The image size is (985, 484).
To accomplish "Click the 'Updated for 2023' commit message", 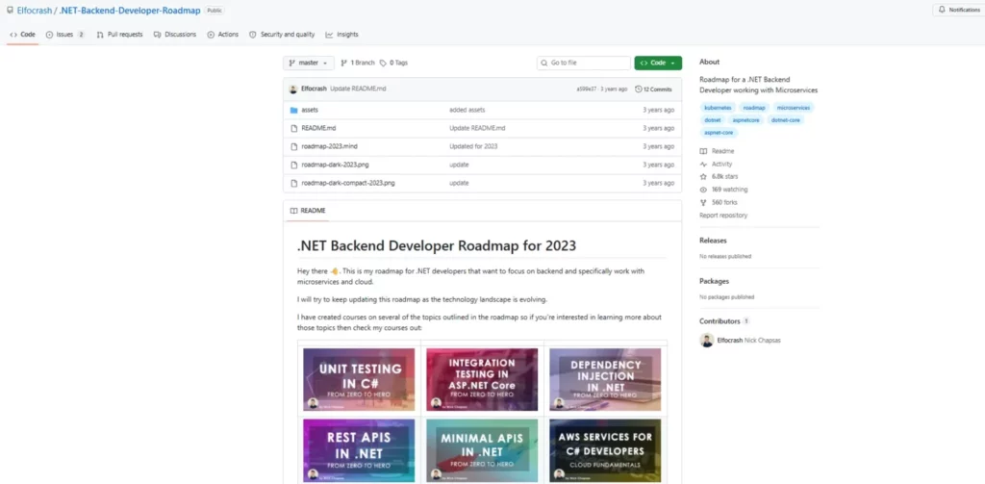I will [473, 146].
